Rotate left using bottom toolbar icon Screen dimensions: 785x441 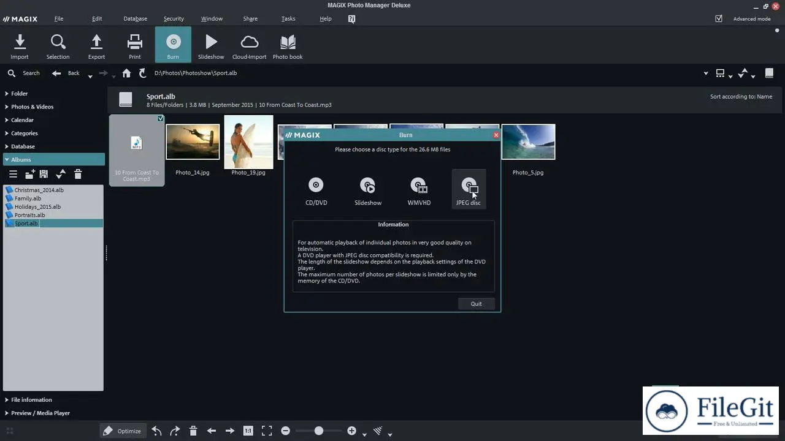click(x=157, y=431)
